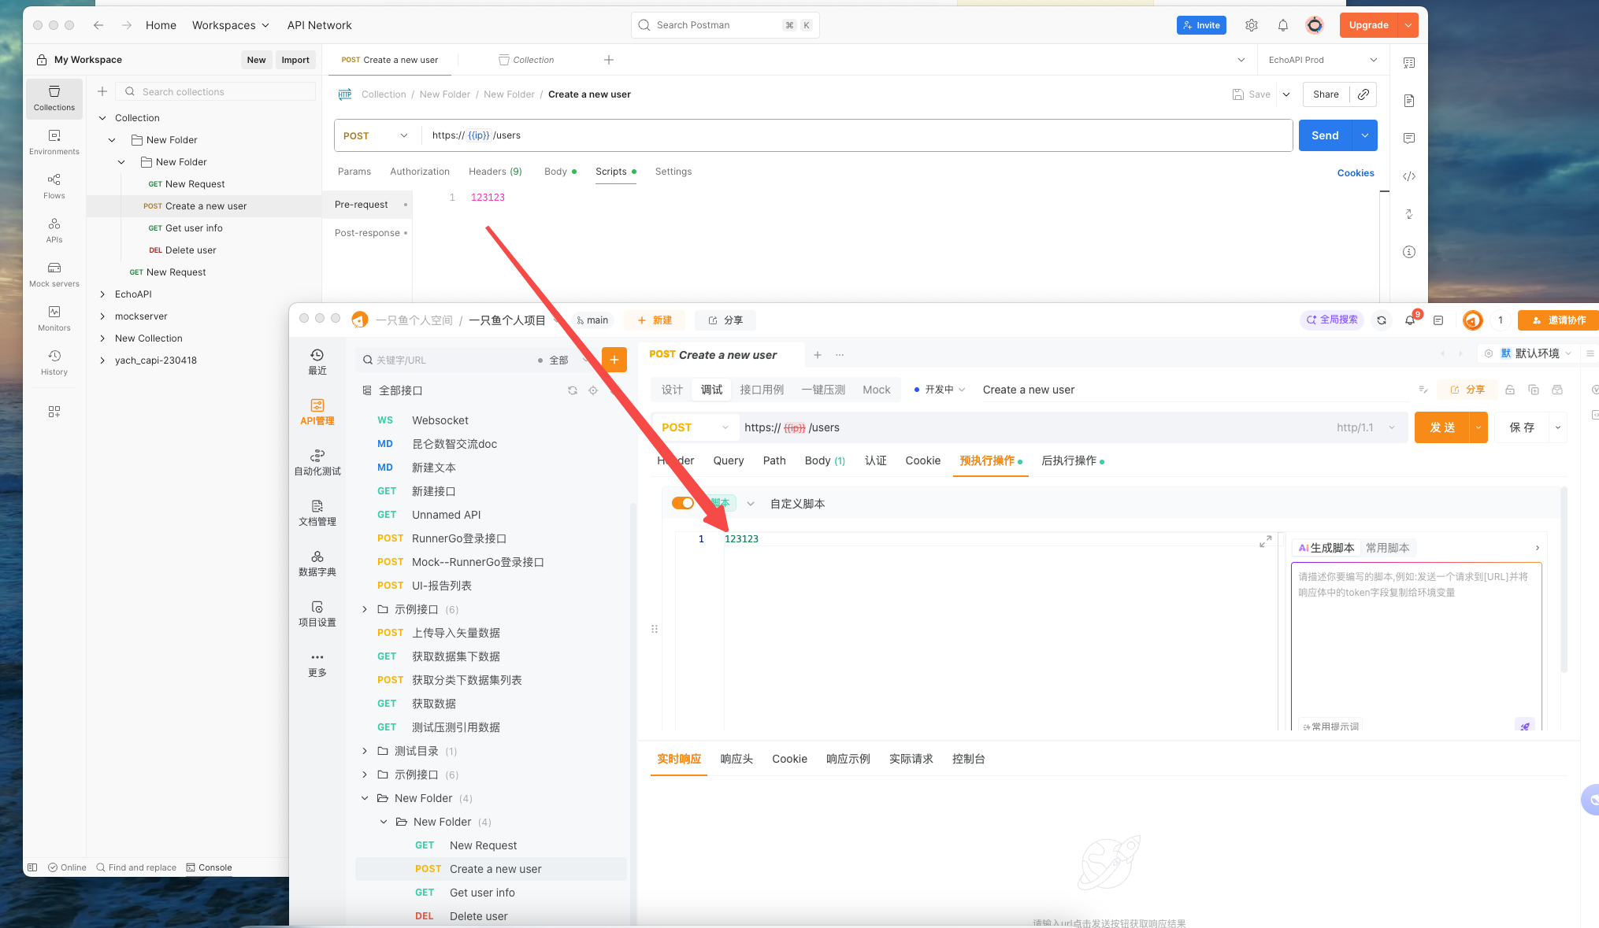Click the orange plus add-interface button
This screenshot has width=1599, height=928.
(614, 360)
